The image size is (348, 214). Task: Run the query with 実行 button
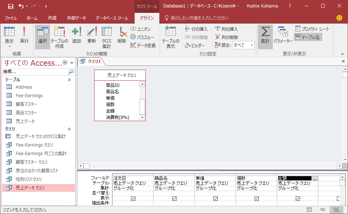point(24,35)
